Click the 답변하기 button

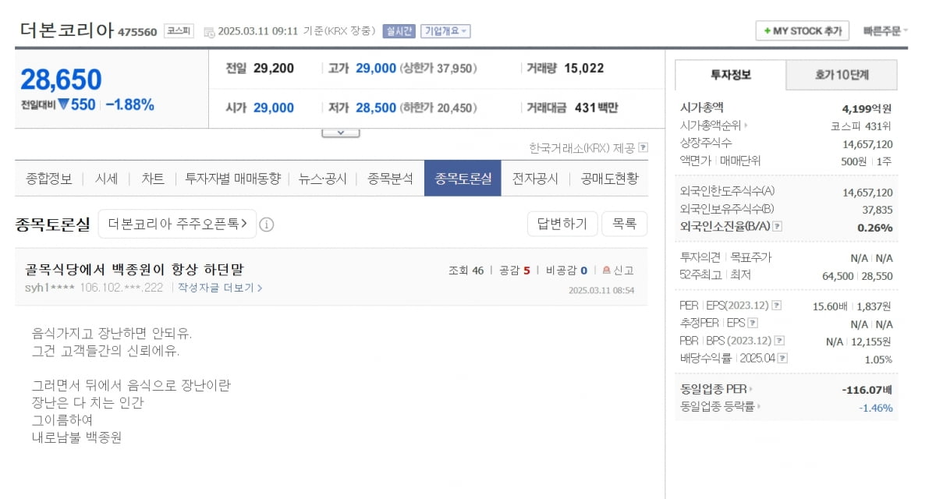562,224
